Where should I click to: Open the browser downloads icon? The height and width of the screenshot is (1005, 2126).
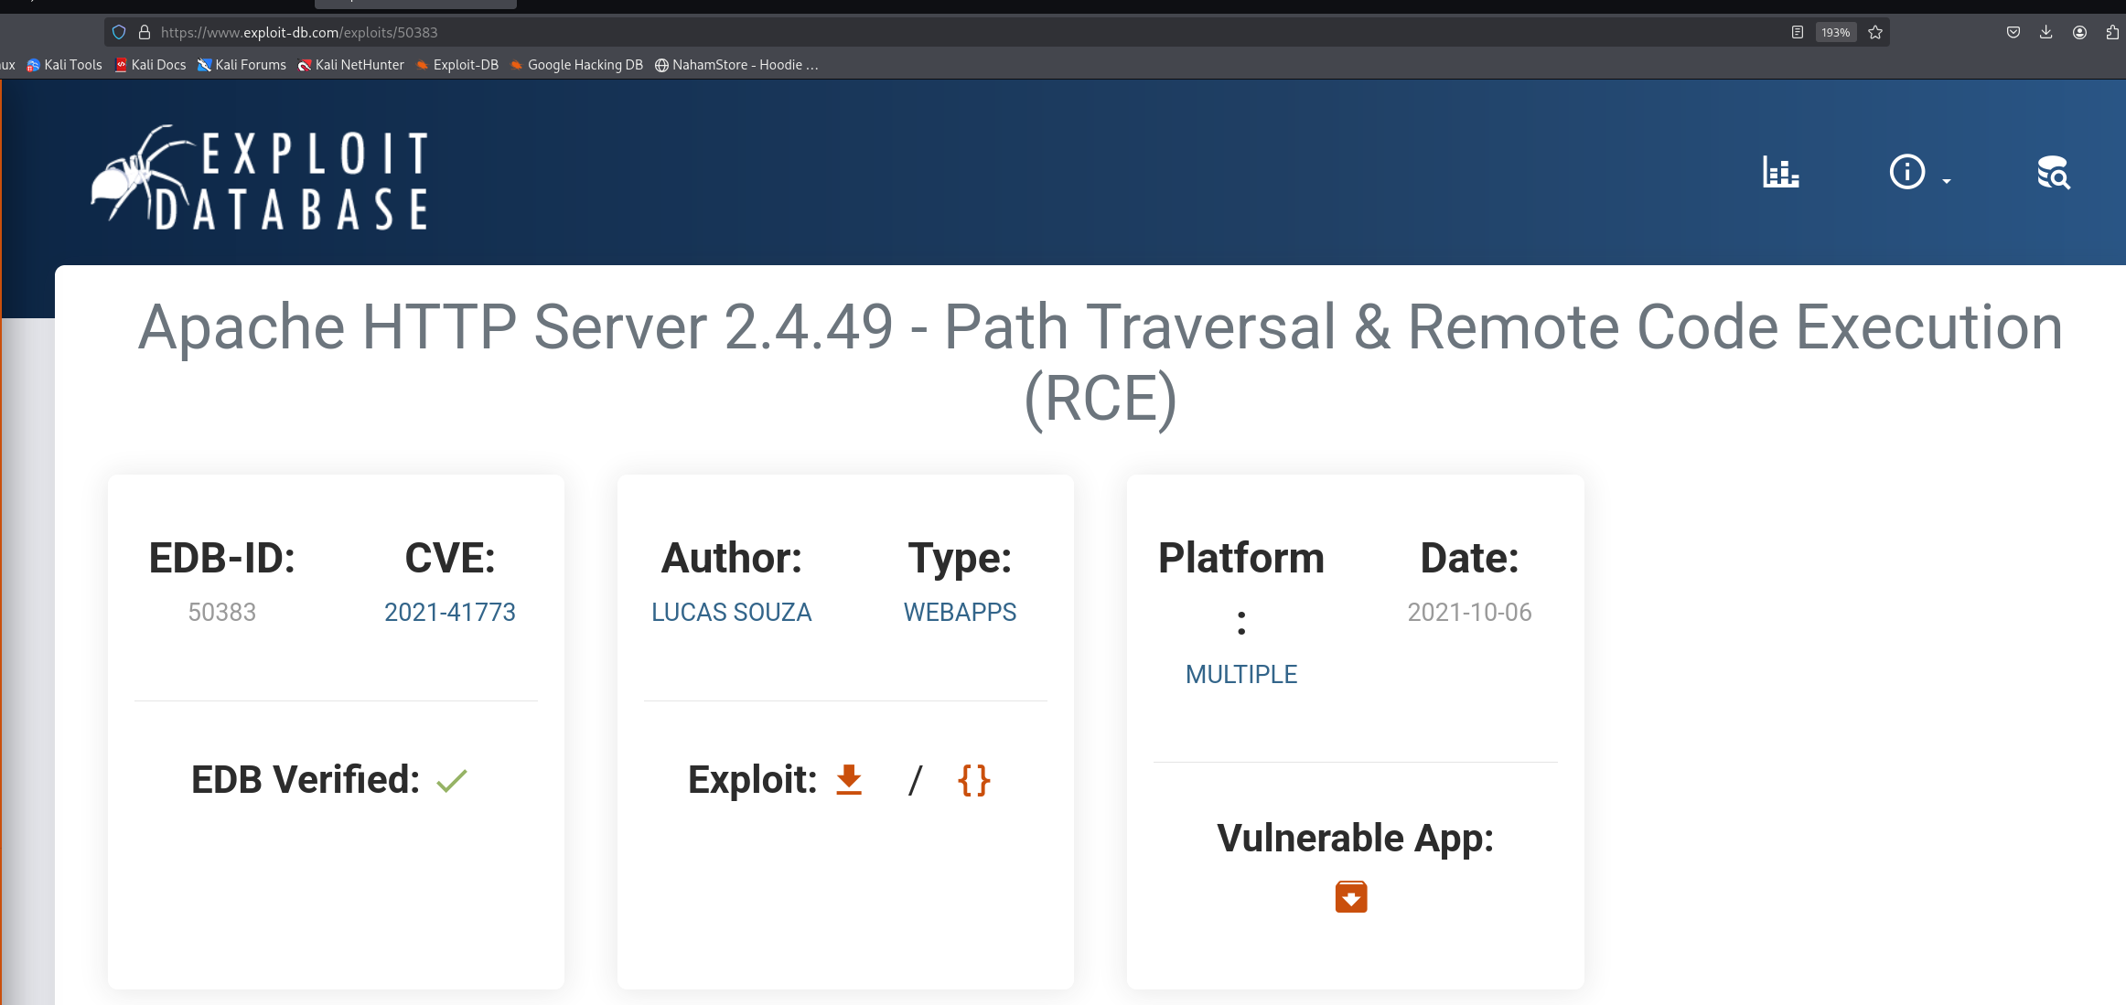[2046, 32]
